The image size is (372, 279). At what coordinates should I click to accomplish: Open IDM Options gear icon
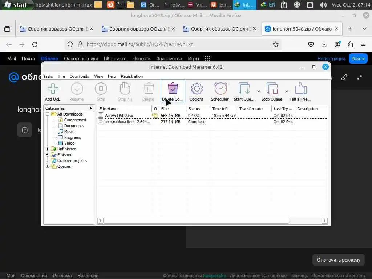pos(197,92)
